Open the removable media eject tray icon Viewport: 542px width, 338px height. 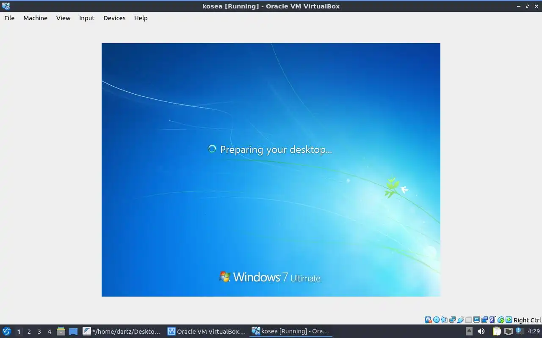[x=469, y=331]
